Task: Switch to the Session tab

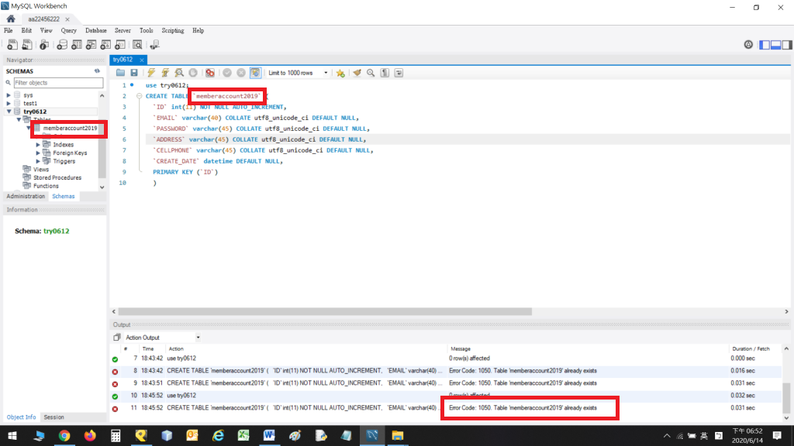Action: 54,417
